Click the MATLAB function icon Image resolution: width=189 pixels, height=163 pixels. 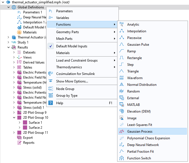[122, 104]
